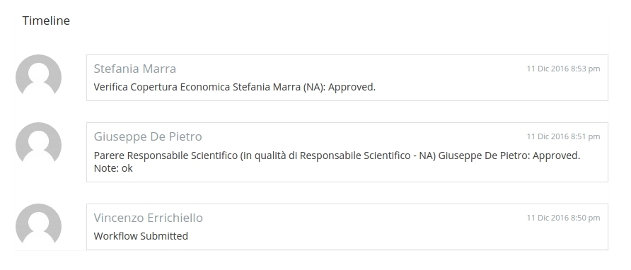Click the 'Verifica Copertura Economica' text
631x270 pixels.
[x=162, y=88]
